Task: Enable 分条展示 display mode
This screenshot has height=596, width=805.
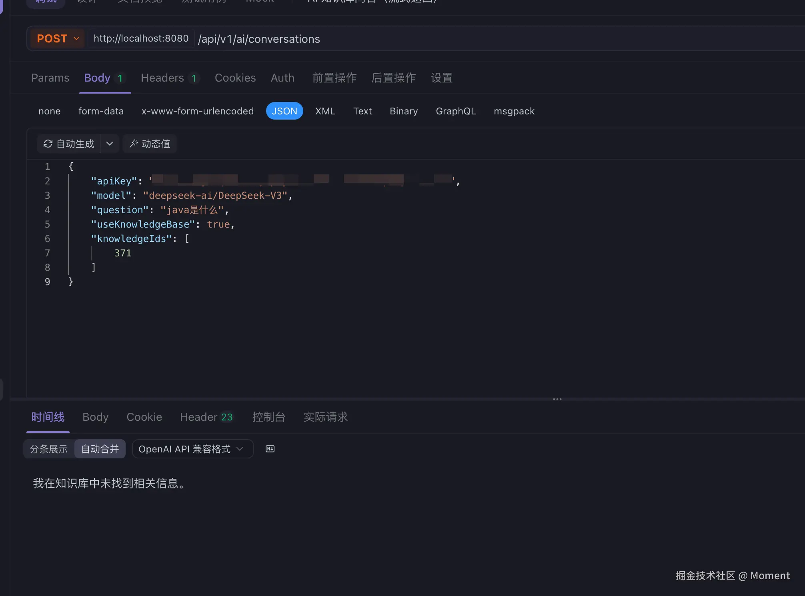Action: [x=48, y=449]
